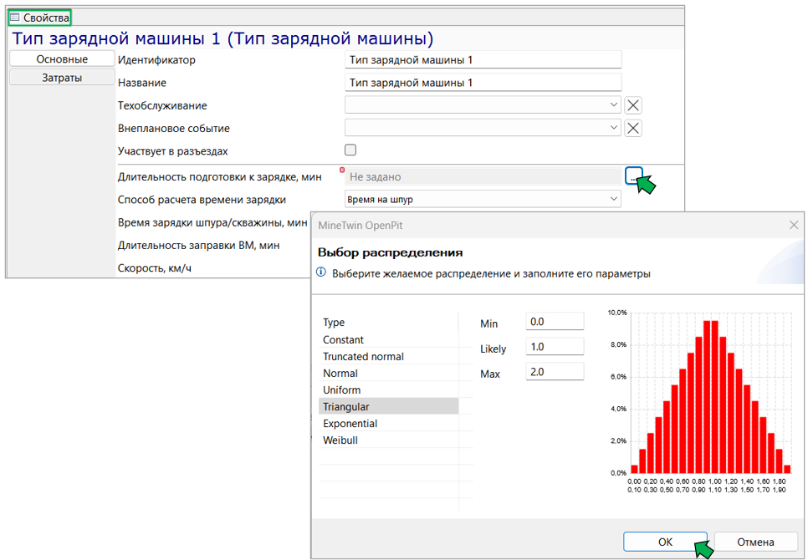The image size is (808, 560).
Task: Click the Type column header
Action: pyautogui.click(x=389, y=322)
